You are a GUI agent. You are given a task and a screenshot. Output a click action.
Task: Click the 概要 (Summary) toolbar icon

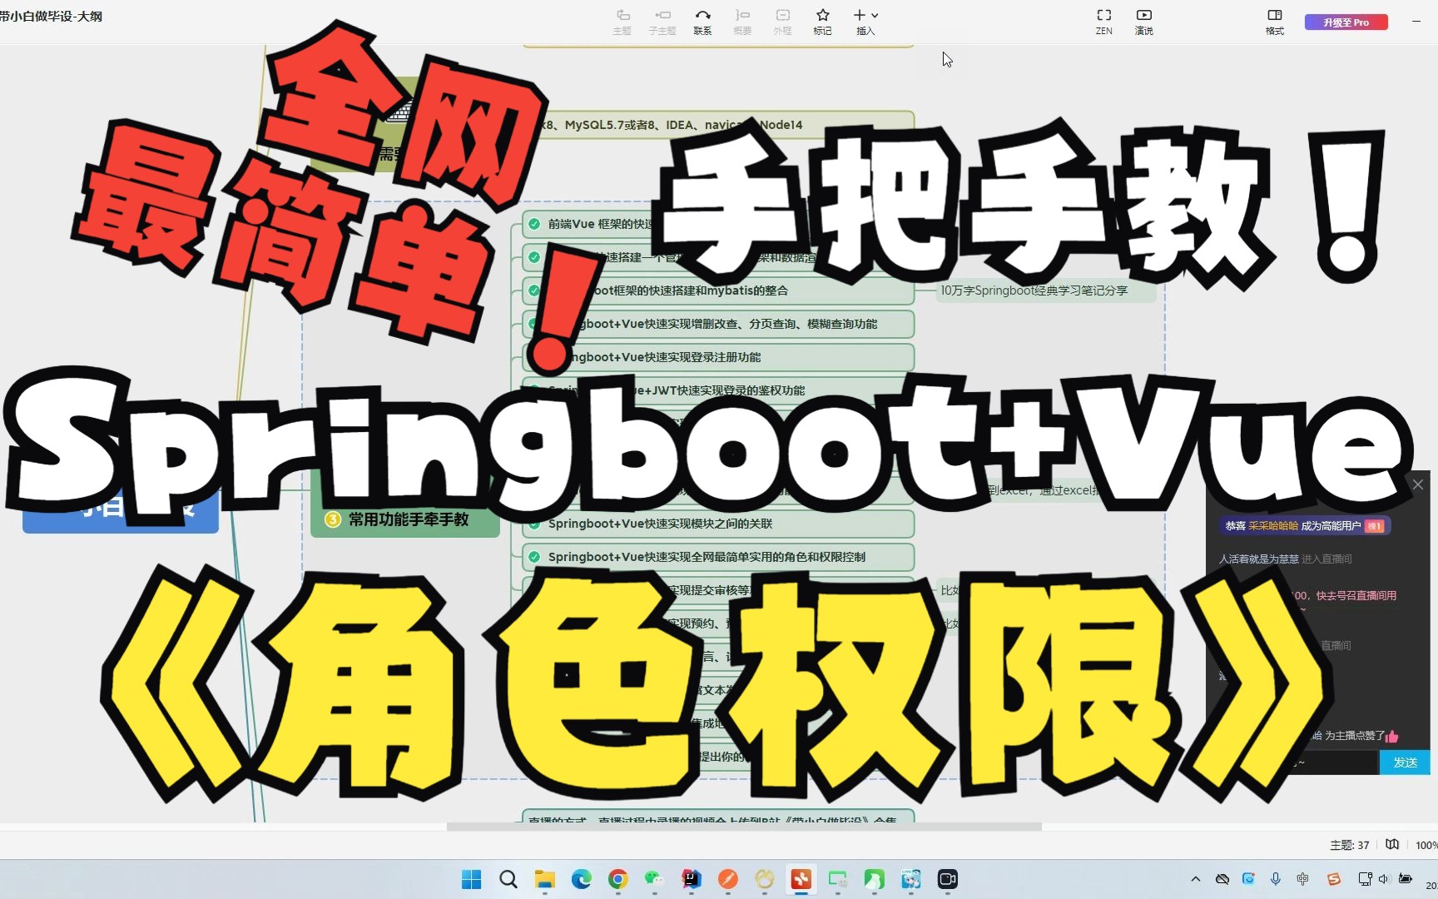tap(742, 22)
